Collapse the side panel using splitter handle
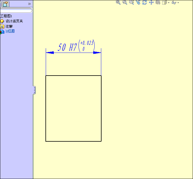 coord(34,90)
